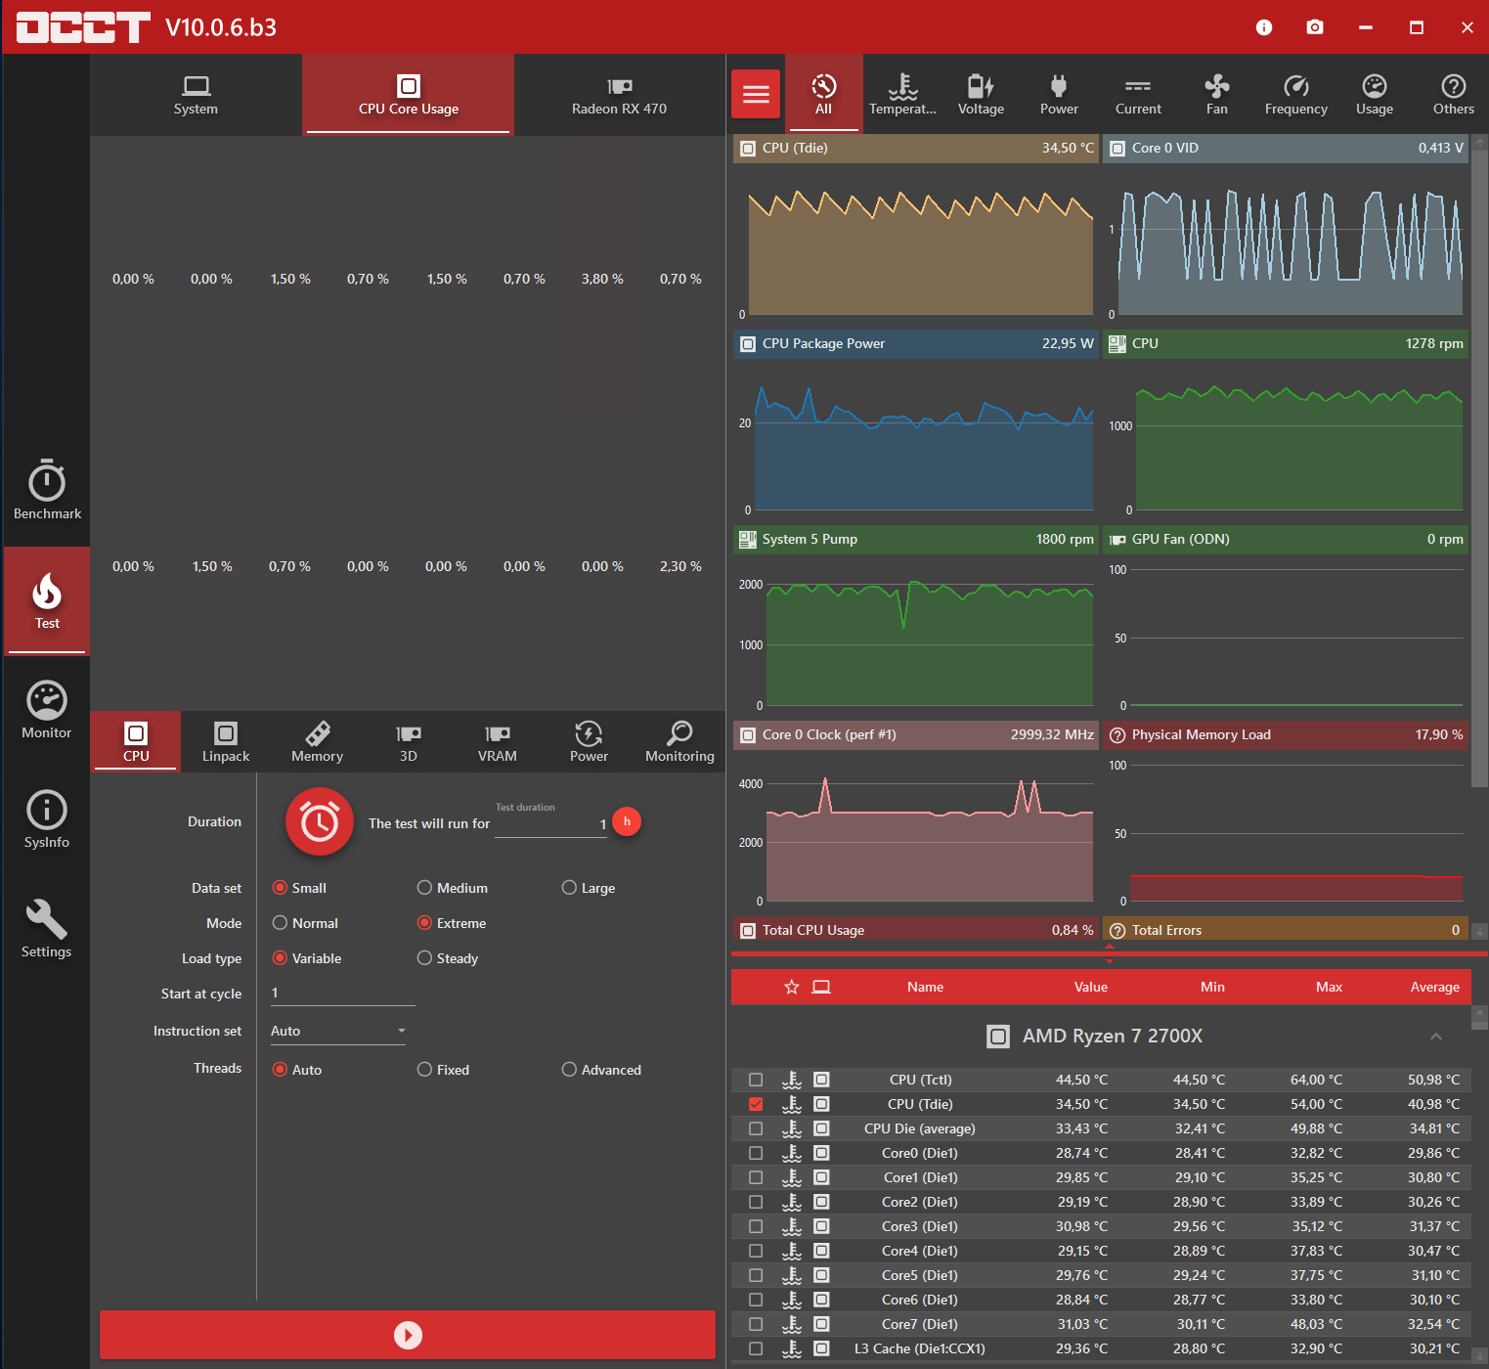The width and height of the screenshot is (1489, 1369).
Task: Open the Instruction set Auto dropdown
Action: click(338, 1031)
